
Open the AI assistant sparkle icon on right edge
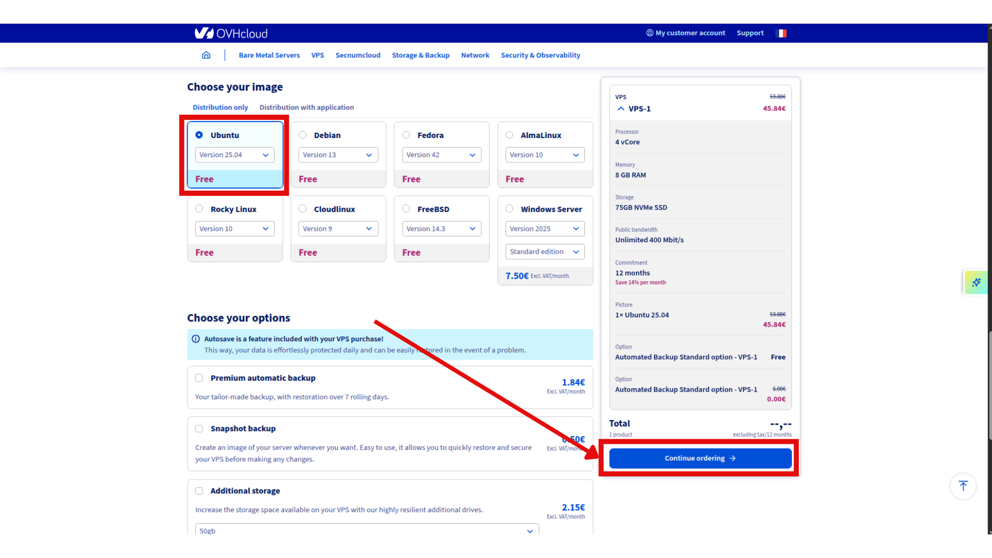click(976, 283)
